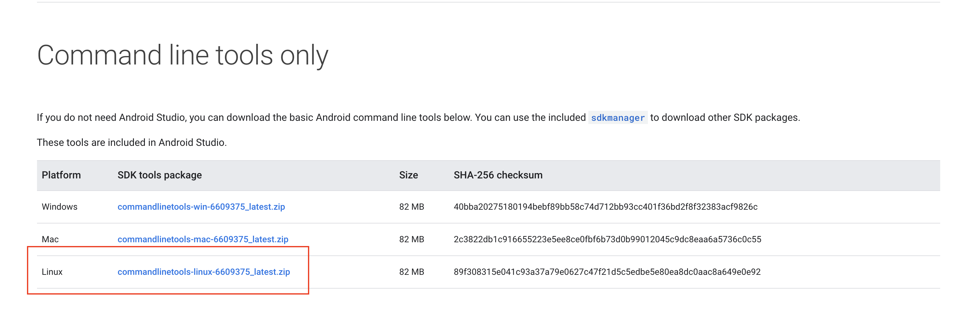The width and height of the screenshot is (959, 313).
Task: Select the Linux platform cell
Action: 52,272
